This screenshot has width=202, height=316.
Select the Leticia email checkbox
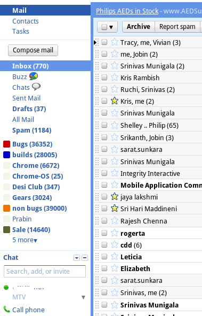pos(104,256)
